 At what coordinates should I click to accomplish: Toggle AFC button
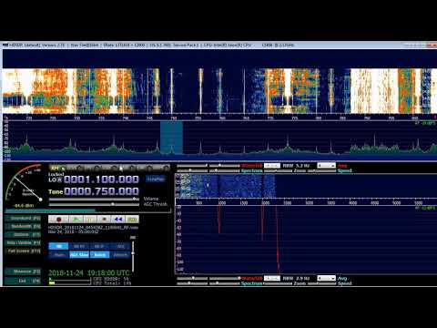pyautogui.click(x=120, y=246)
